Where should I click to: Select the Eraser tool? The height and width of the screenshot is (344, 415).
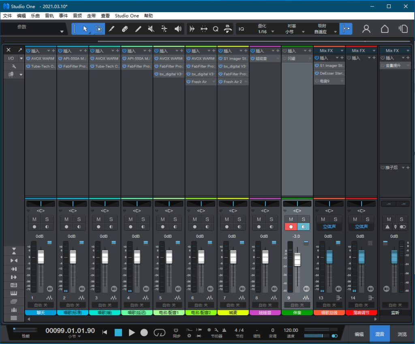(125, 29)
